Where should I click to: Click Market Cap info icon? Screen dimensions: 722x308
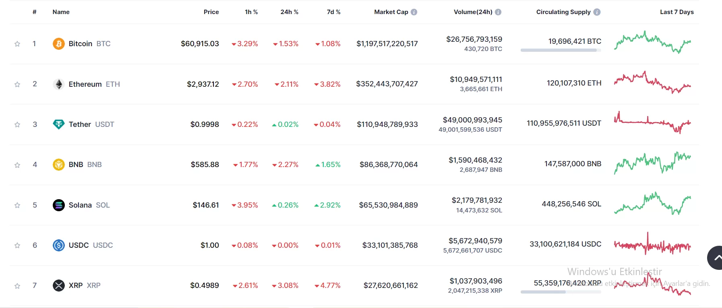pyautogui.click(x=414, y=12)
